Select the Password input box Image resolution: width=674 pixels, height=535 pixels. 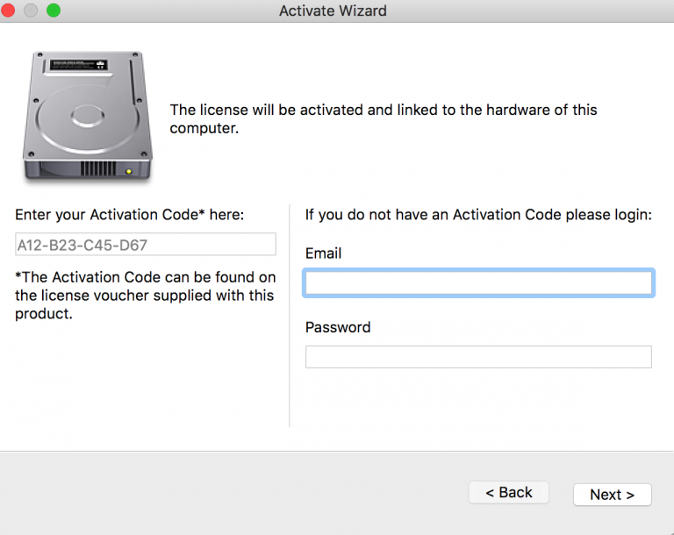[x=478, y=357]
